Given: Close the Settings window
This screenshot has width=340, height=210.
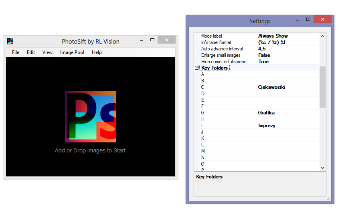Looking at the screenshot, I should tap(323, 20).
